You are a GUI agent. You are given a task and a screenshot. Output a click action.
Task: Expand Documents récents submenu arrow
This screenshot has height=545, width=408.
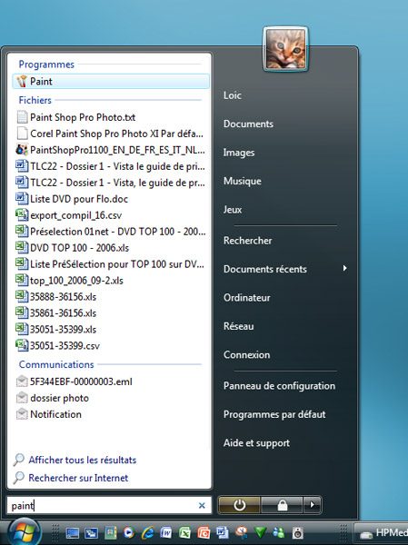point(344,268)
